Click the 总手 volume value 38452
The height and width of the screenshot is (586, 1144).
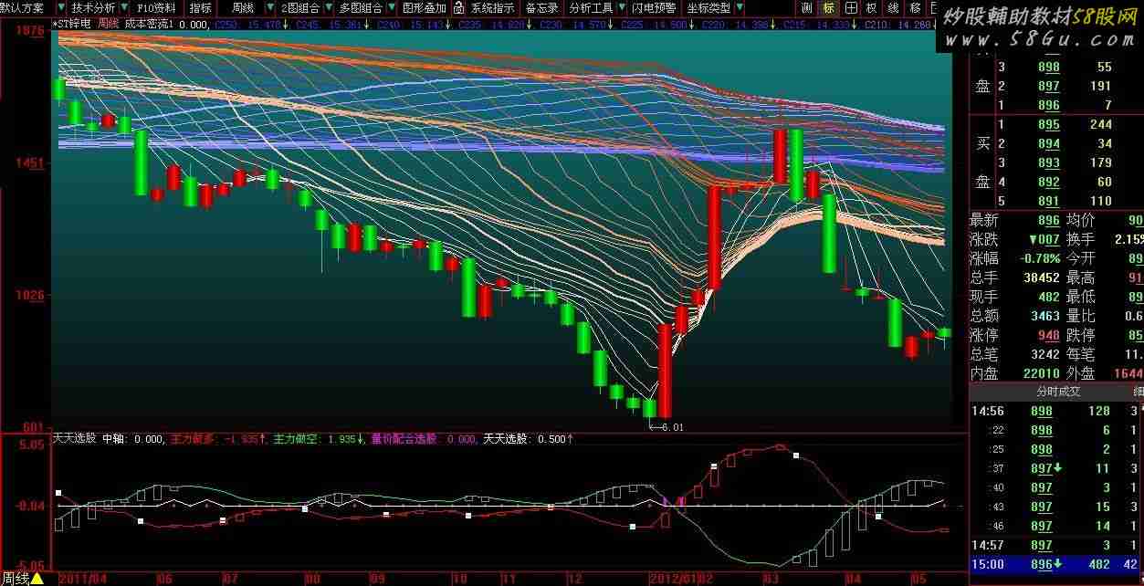point(1042,277)
